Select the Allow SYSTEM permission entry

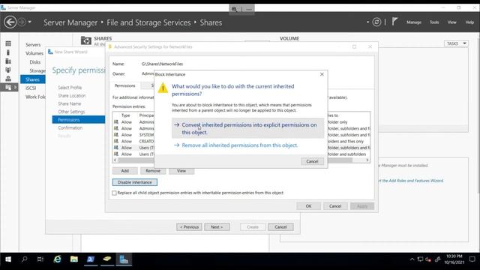tap(133, 135)
